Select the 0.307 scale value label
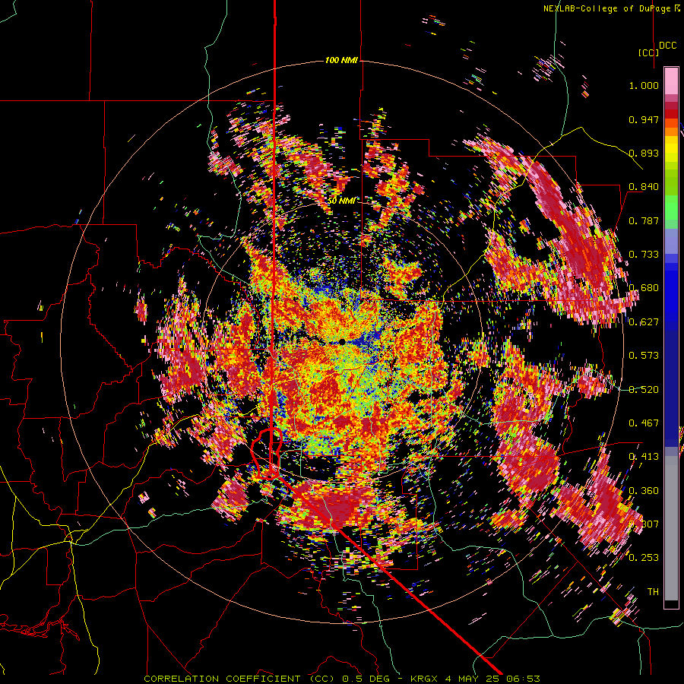The image size is (684, 684). coord(644,524)
